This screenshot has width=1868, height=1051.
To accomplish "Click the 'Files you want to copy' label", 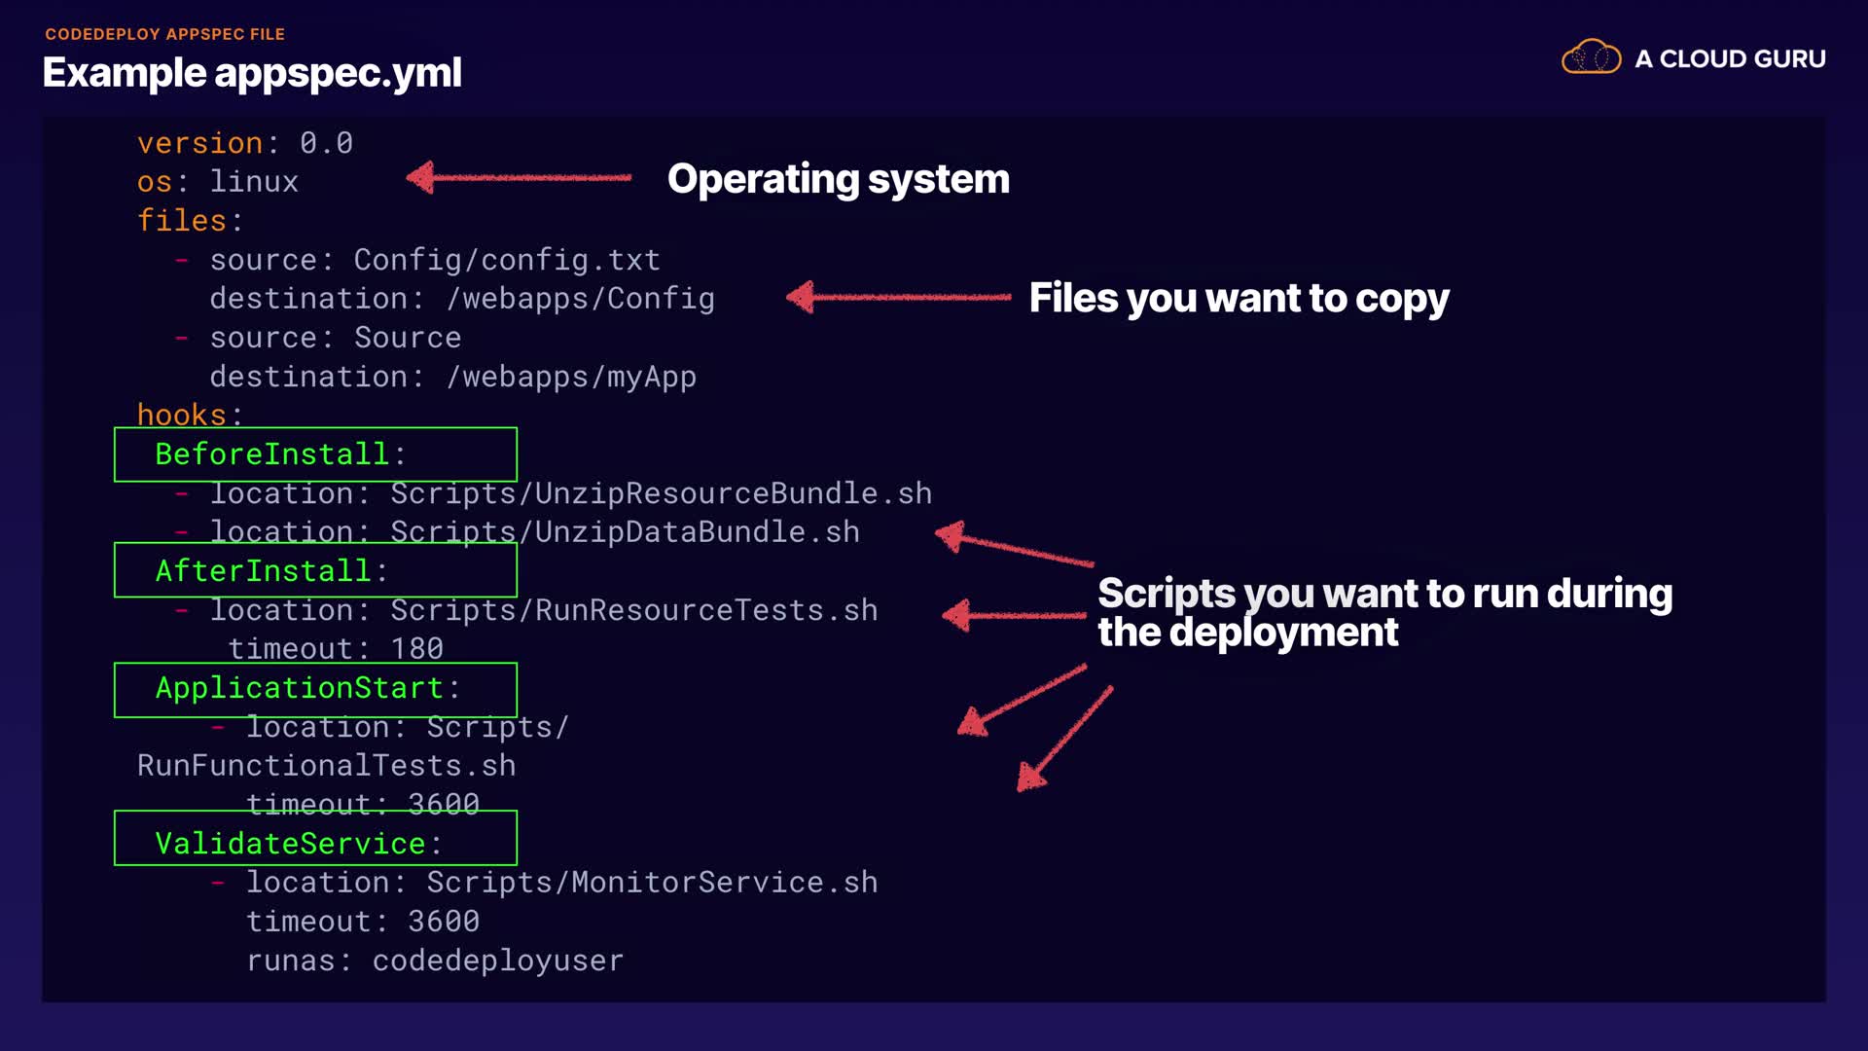I will tap(1239, 298).
